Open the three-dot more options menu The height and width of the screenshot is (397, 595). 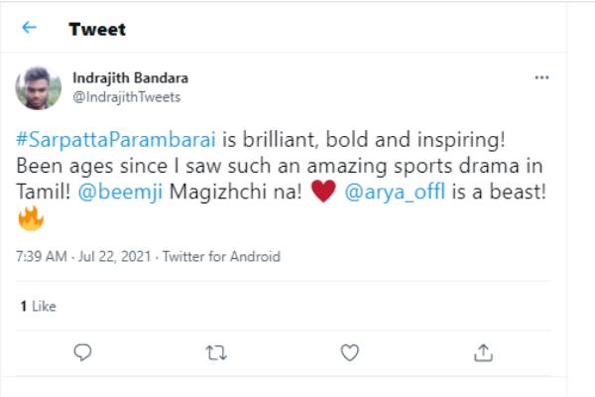541,77
